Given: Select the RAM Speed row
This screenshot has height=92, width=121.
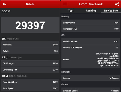Looking at the screenshot, I should [30, 88].
